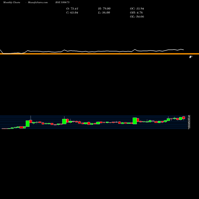
Task: Click the 'MunafaSutra.com' label
Action: (x=38, y=2)
